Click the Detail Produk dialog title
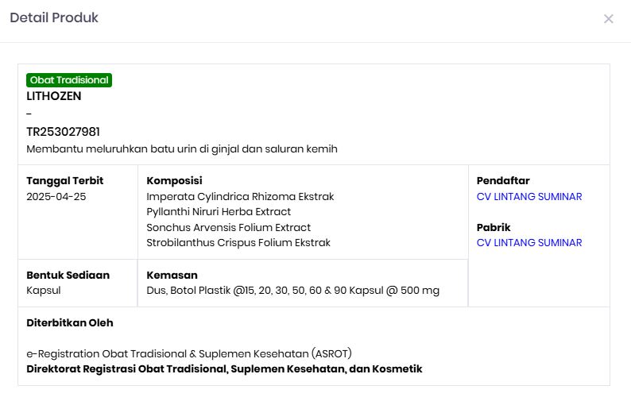The image size is (631, 405). pyautogui.click(x=54, y=17)
